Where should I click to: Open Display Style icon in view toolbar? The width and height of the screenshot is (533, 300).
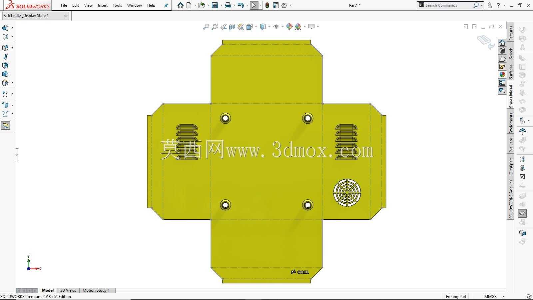click(x=263, y=27)
